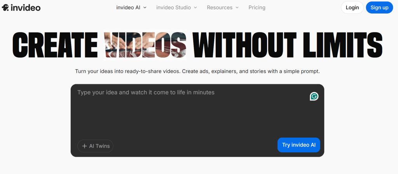The width and height of the screenshot is (398, 174).
Task: Click the video-filled VIDEOS word
Action: pyautogui.click(x=145, y=45)
